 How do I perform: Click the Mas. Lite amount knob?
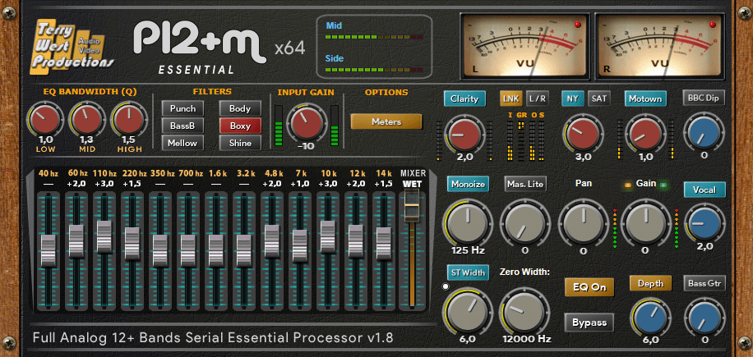(x=525, y=222)
